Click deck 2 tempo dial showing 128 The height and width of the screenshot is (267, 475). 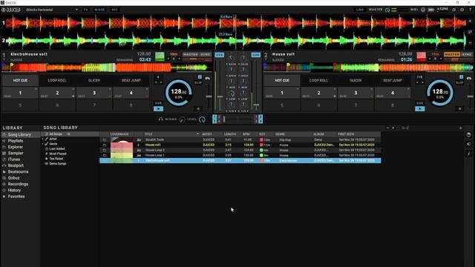coord(440,92)
